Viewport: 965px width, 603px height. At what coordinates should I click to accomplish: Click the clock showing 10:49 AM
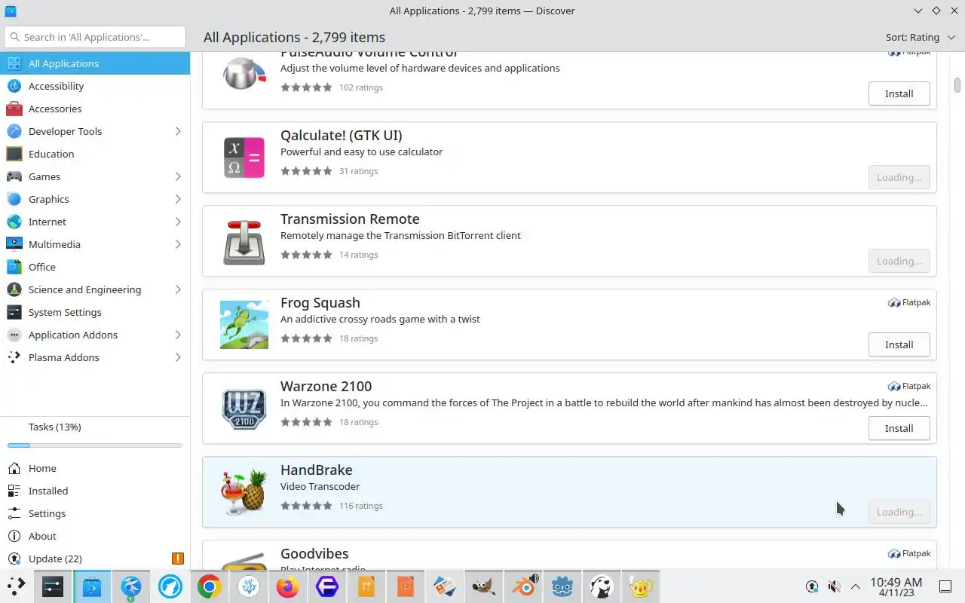pos(896,586)
